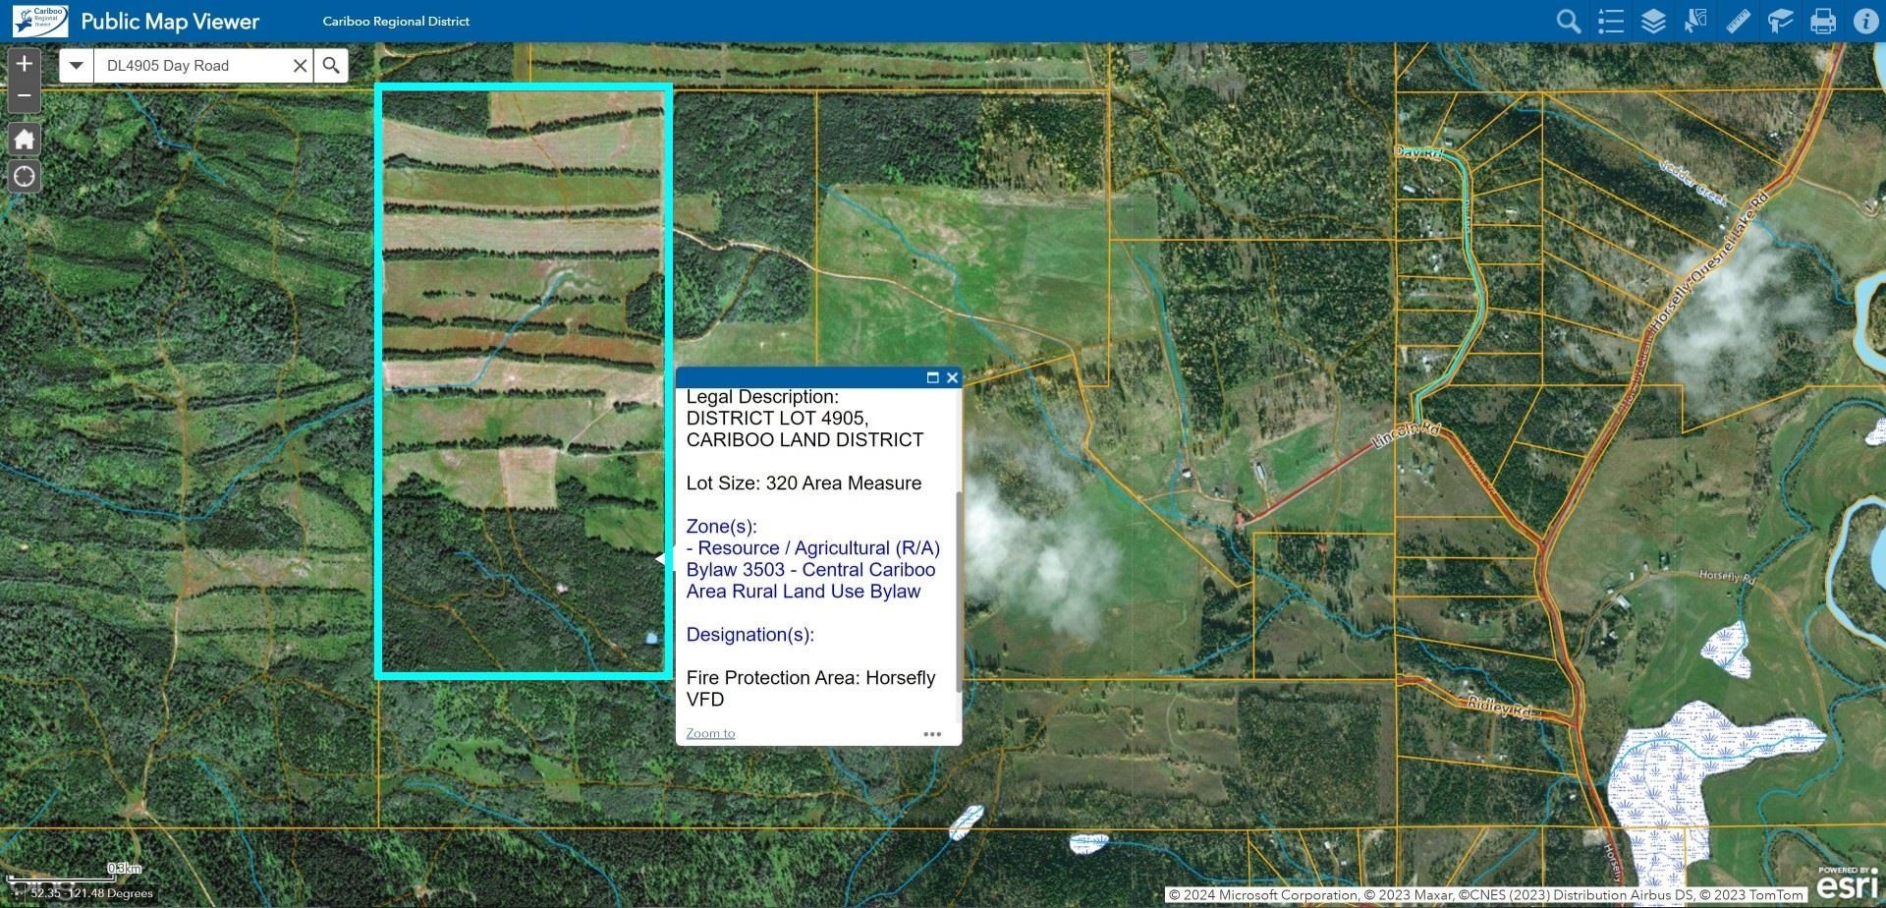Expand the search source dropdown

76,65
